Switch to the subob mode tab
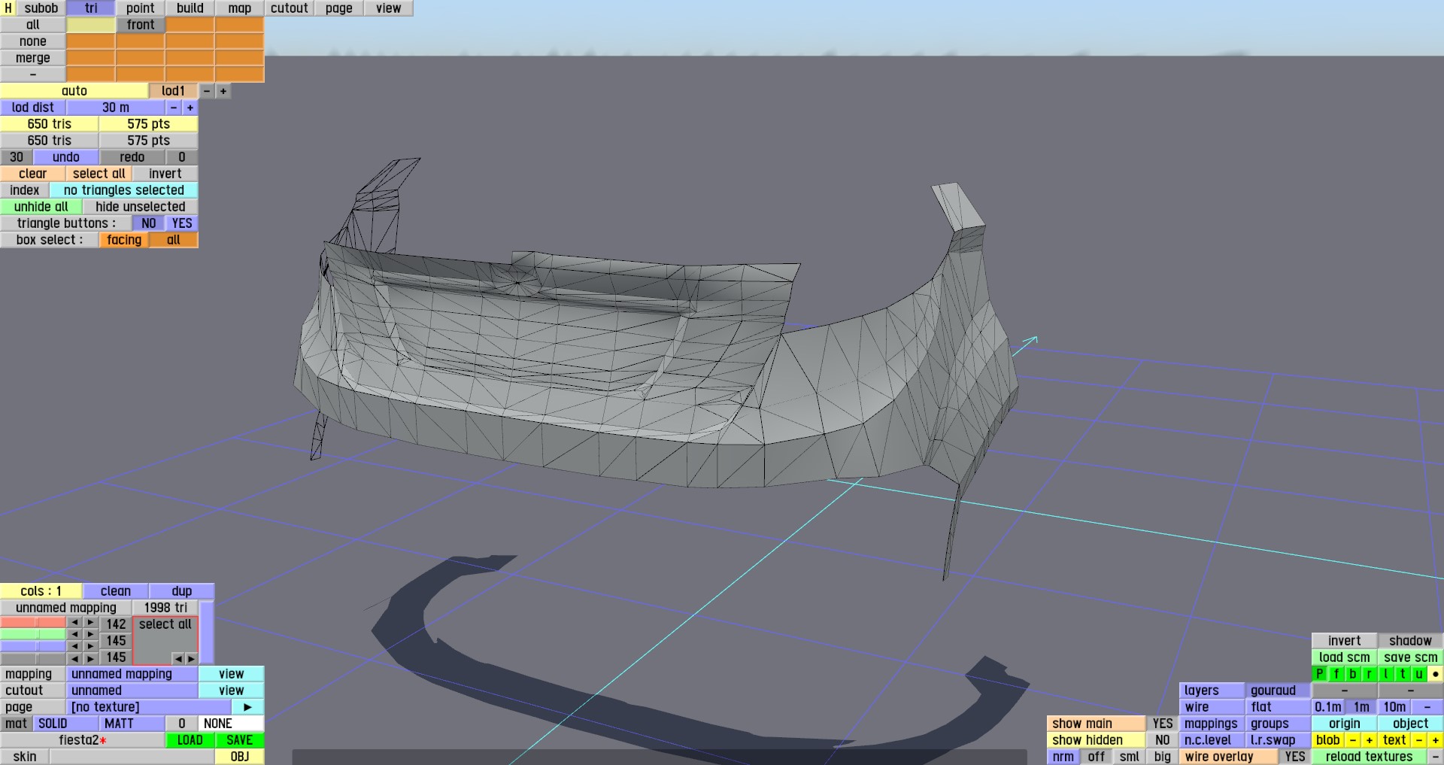The height and width of the screenshot is (765, 1444). [x=41, y=8]
